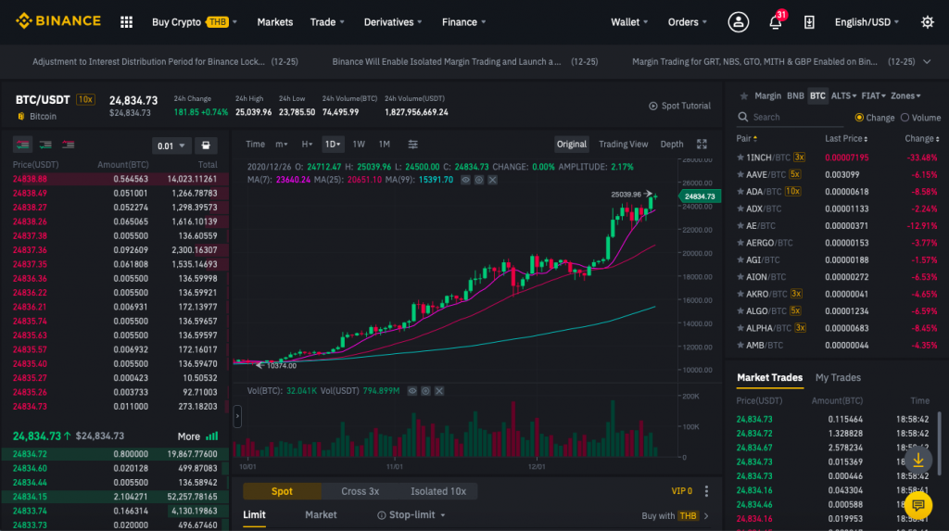Viewport: 949px width, 531px height.
Task: Open the Binance apps grid menu
Action: click(126, 22)
